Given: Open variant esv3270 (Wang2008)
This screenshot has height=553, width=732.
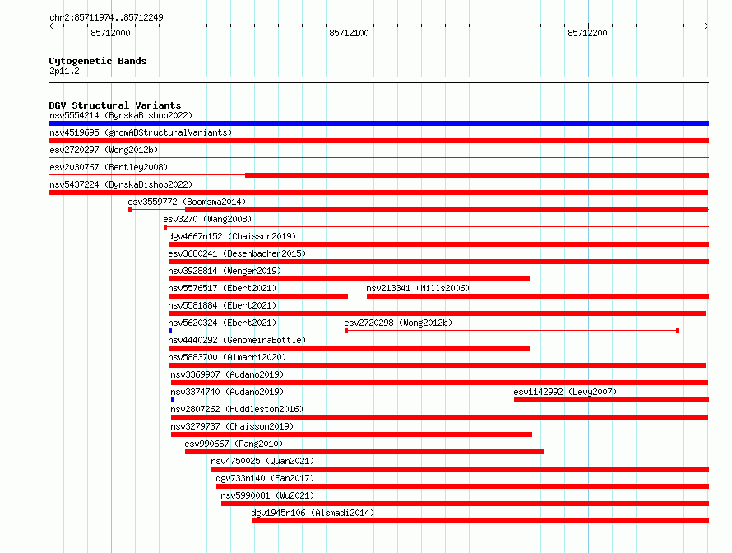Looking at the screenshot, I should point(207,219).
